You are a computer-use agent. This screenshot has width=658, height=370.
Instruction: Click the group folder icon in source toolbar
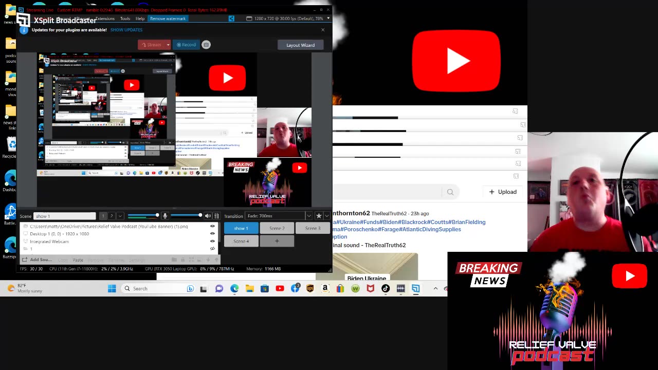point(174,260)
